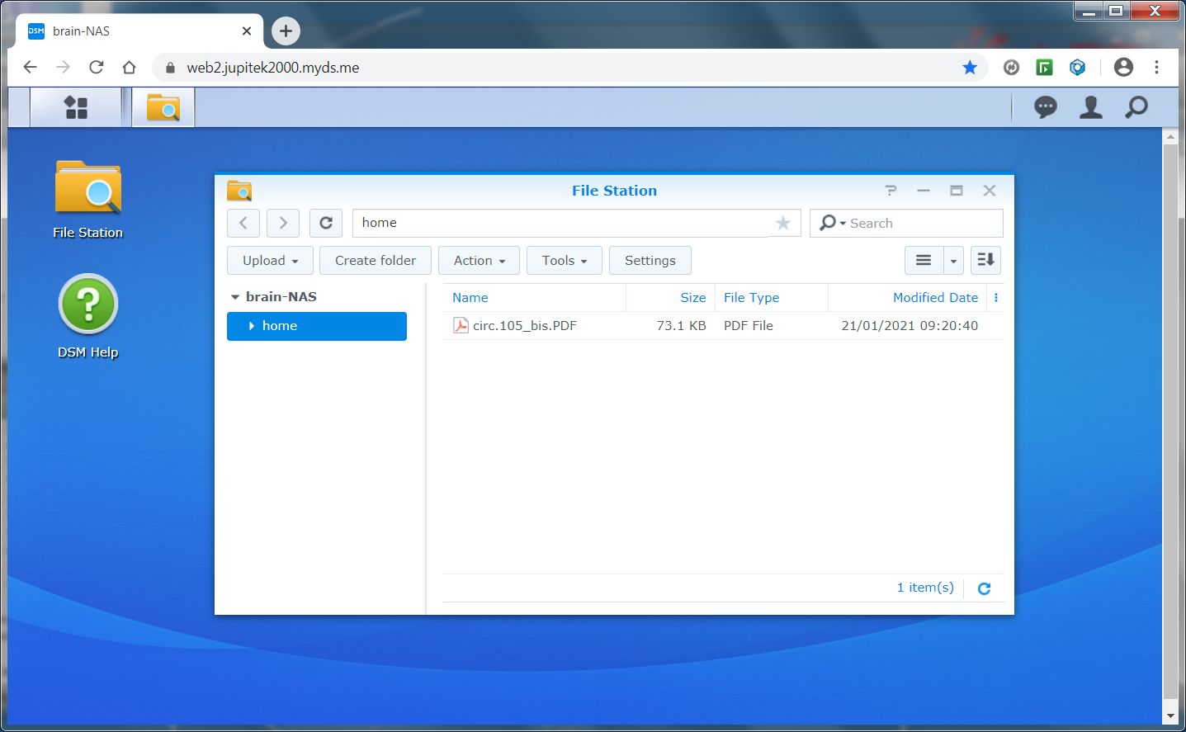This screenshot has height=732, width=1186.
Task: Maximize the File Station window
Action: [957, 191]
